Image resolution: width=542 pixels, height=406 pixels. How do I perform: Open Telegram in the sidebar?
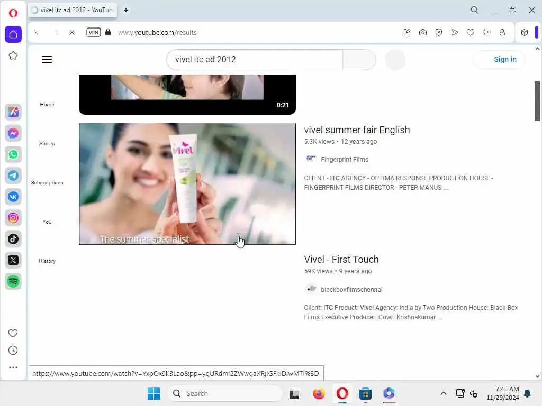[13, 176]
